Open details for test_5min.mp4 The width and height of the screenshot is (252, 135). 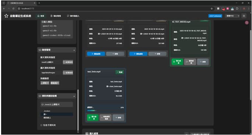coord(118,118)
